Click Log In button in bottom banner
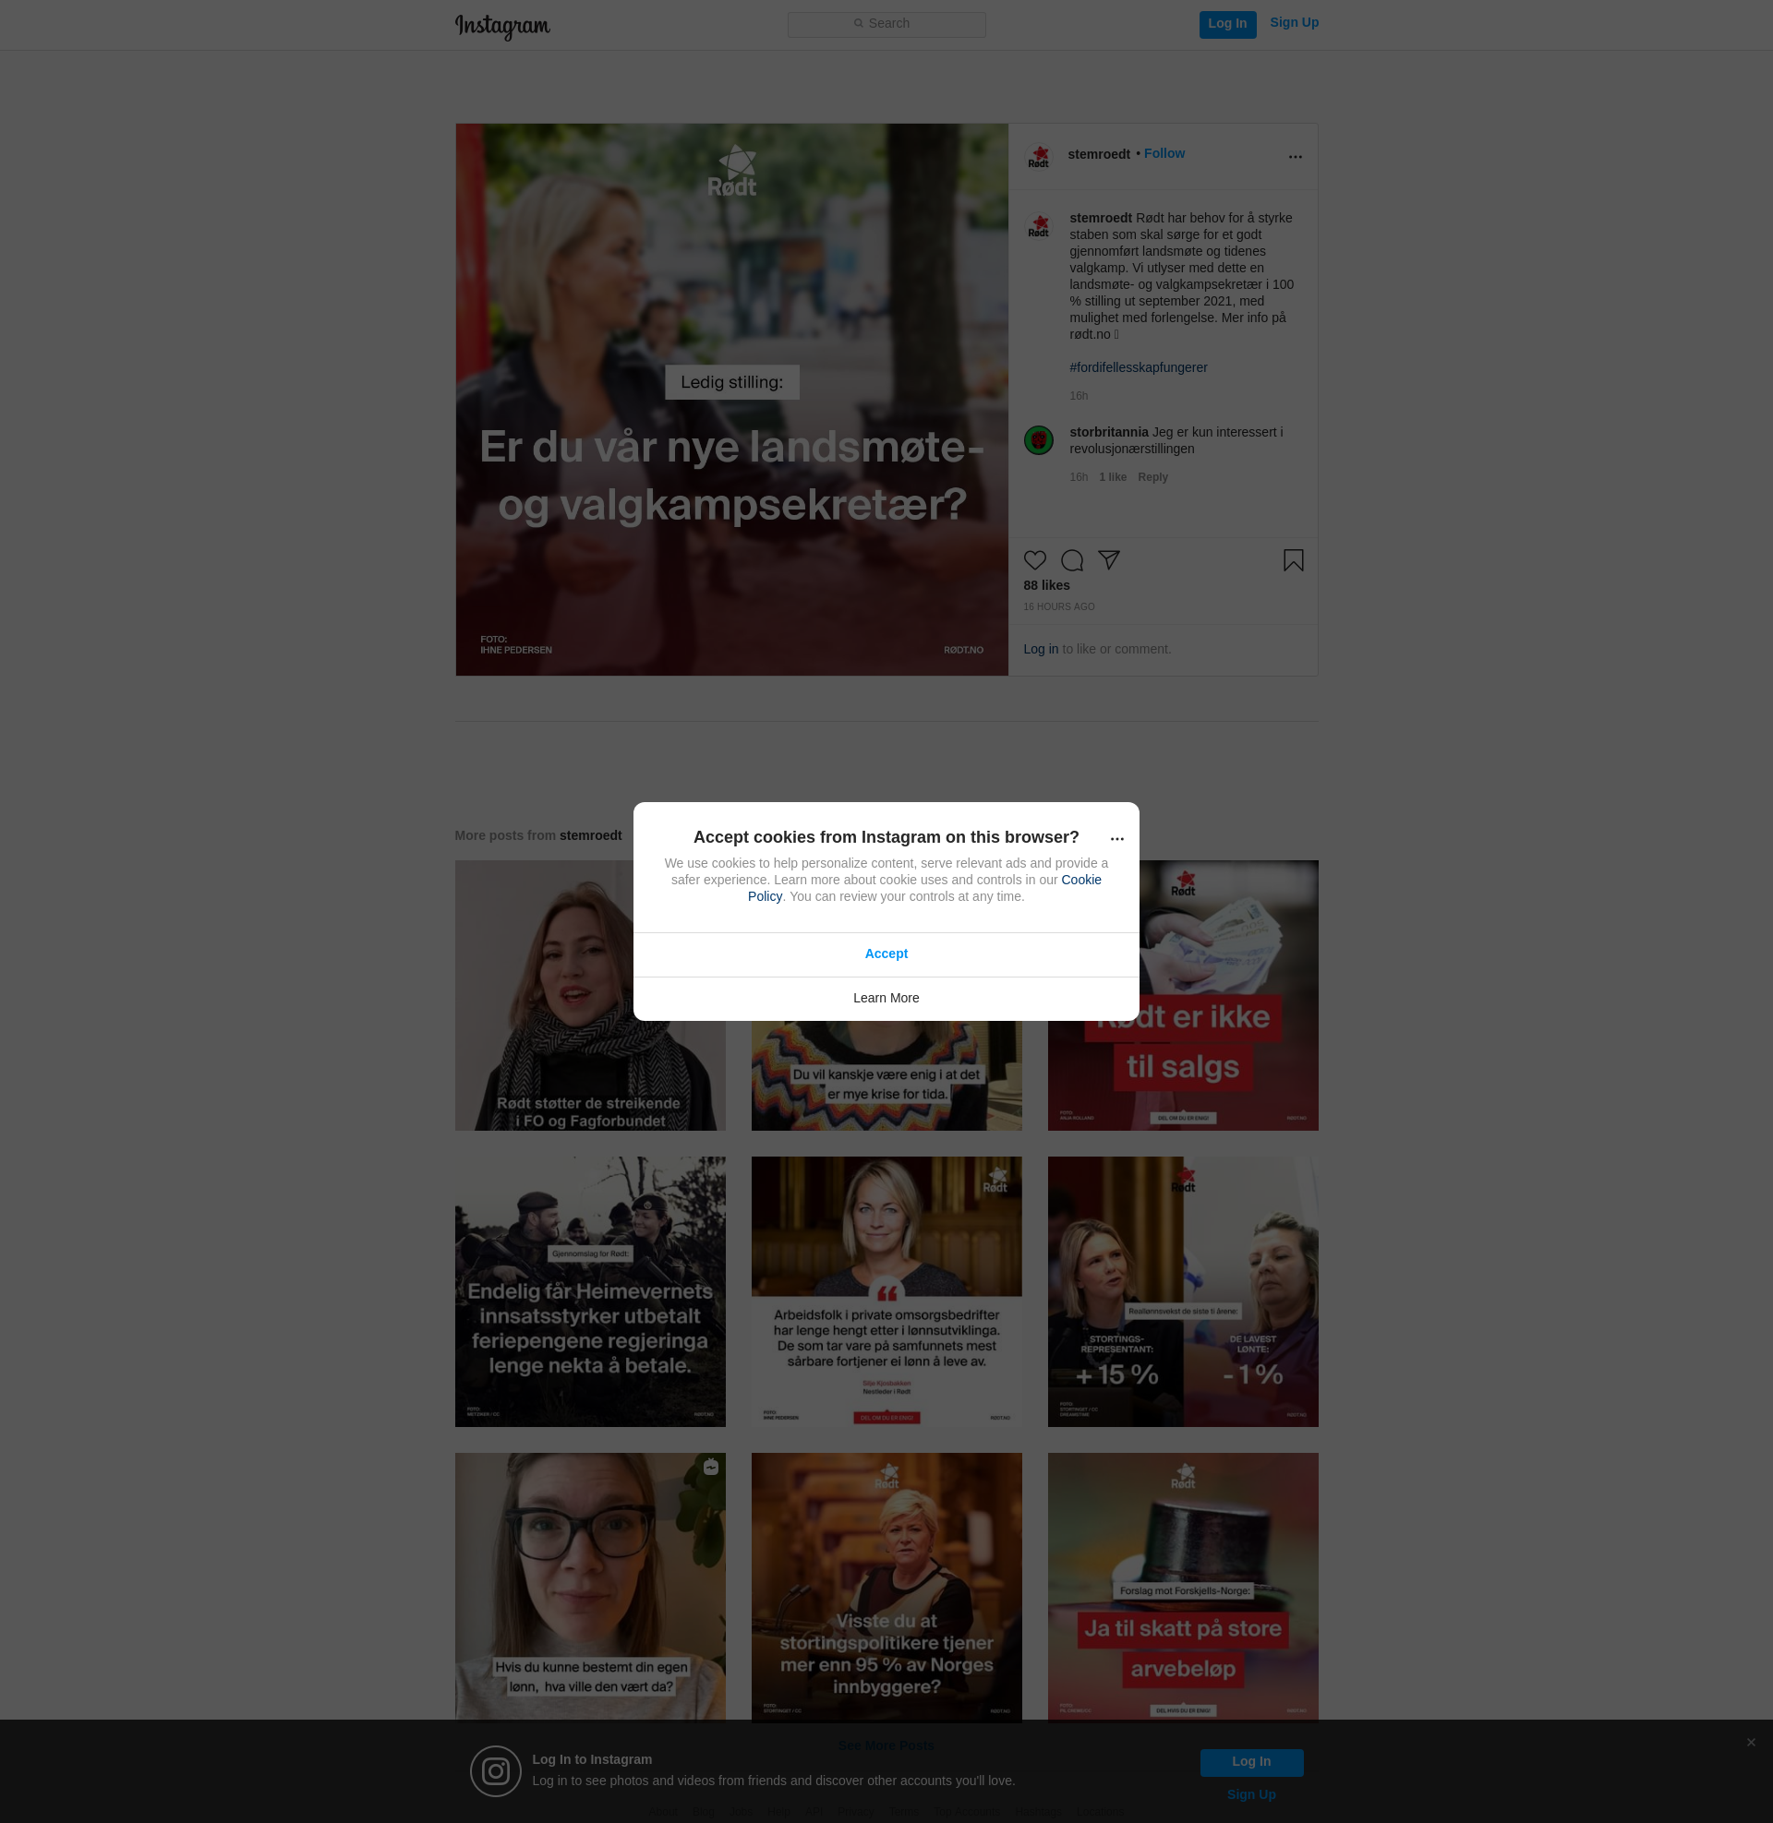Image resolution: width=1773 pixels, height=1823 pixels. click(1251, 1761)
